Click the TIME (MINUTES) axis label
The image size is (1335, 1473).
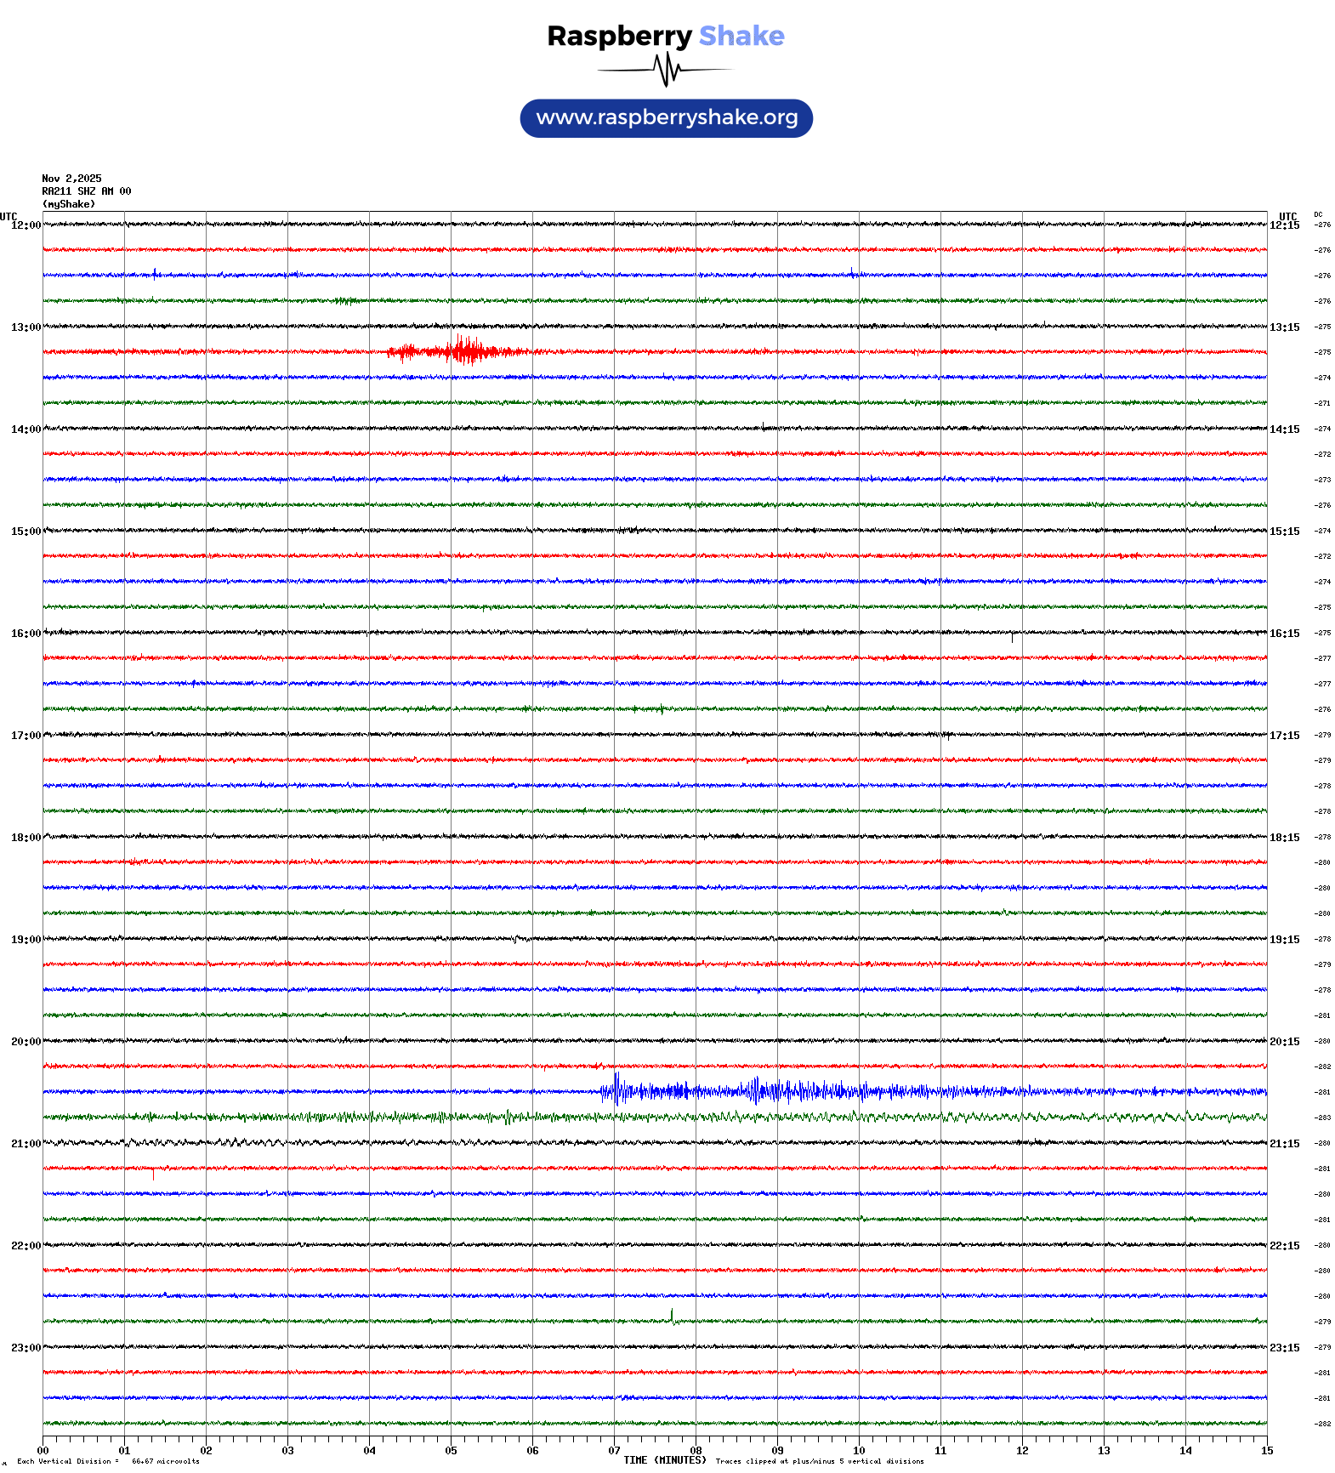(x=664, y=1460)
